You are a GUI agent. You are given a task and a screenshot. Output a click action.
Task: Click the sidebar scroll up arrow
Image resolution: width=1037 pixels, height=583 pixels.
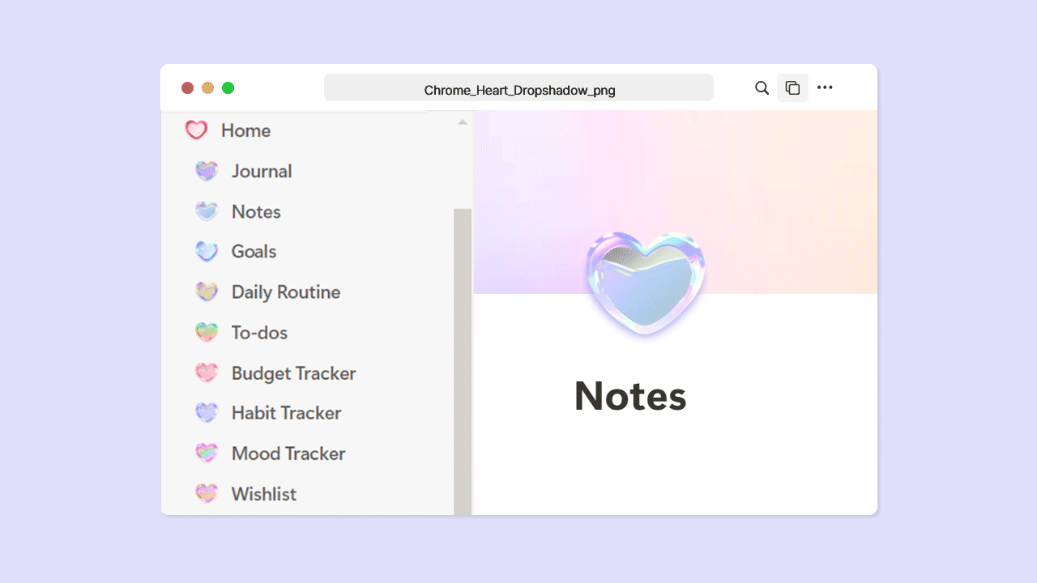coord(463,122)
